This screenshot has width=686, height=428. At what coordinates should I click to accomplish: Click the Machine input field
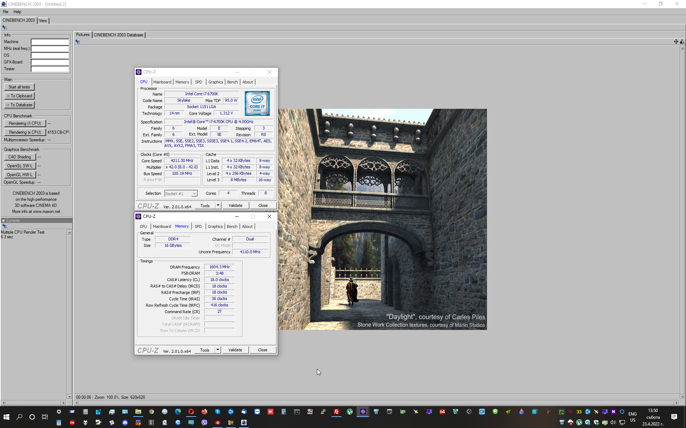click(50, 42)
